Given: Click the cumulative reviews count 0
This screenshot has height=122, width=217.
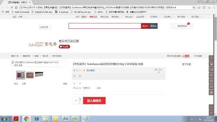Looking at the screenshot, I should (x=159, y=73).
